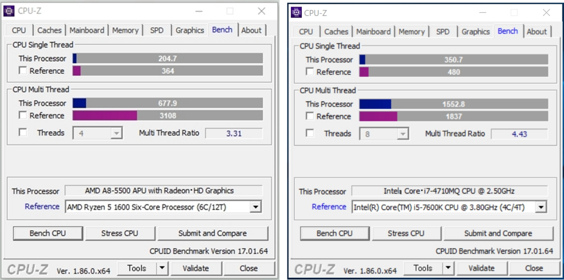Click Submit and Compare in the left window
This screenshot has height=280, width=564.
(x=213, y=233)
